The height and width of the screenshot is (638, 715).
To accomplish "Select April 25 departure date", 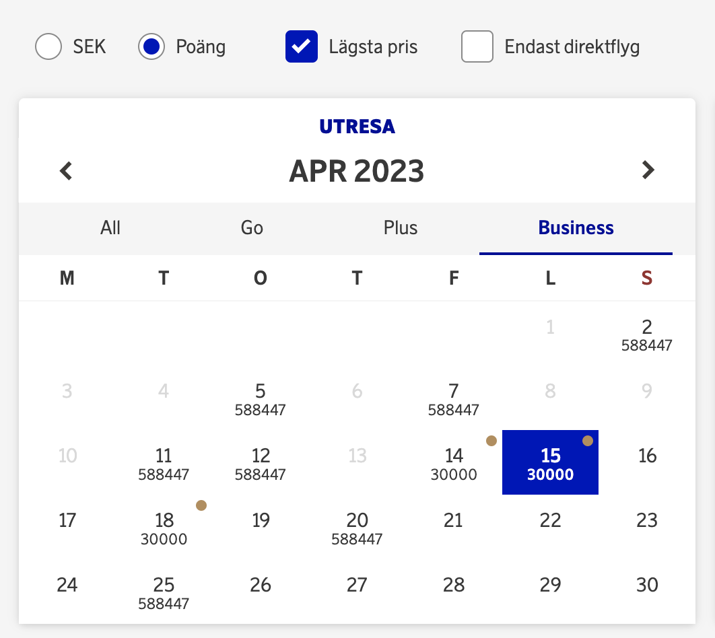I will tap(164, 592).
